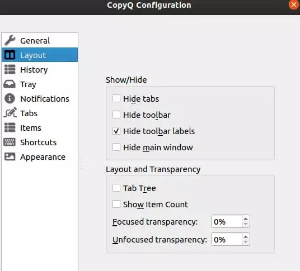Click the Shortcuts keyboard icon
Screen dimensions: 300x271
click(9, 142)
